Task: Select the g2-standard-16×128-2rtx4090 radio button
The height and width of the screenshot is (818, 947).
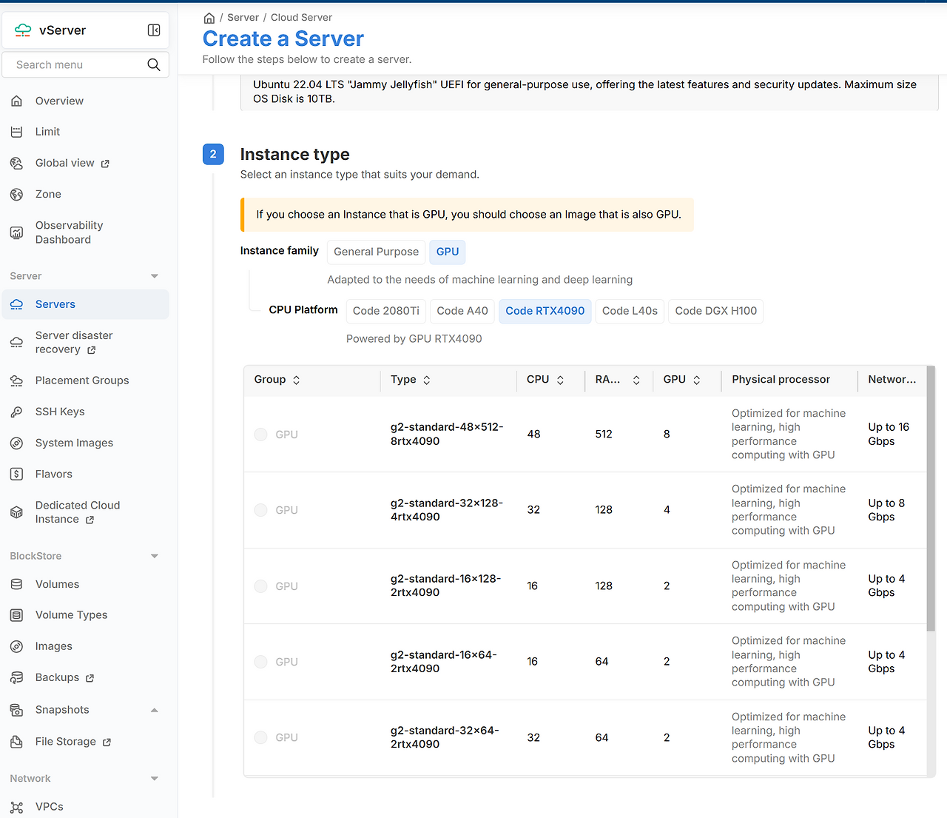Action: (260, 586)
